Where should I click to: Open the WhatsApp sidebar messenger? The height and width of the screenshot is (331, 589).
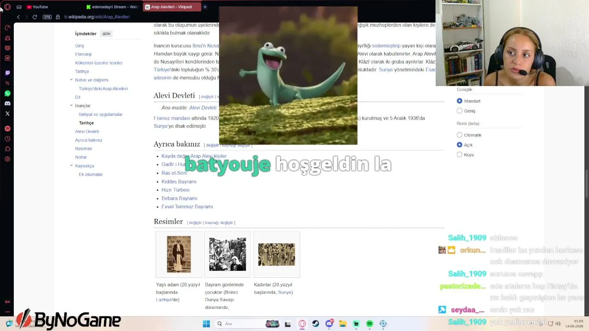click(x=7, y=93)
